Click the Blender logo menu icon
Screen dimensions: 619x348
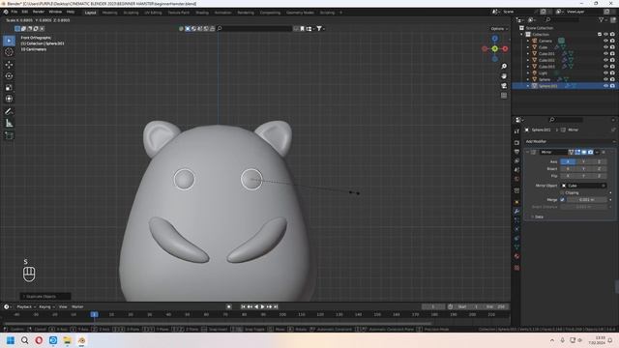pyautogui.click(x=6, y=13)
